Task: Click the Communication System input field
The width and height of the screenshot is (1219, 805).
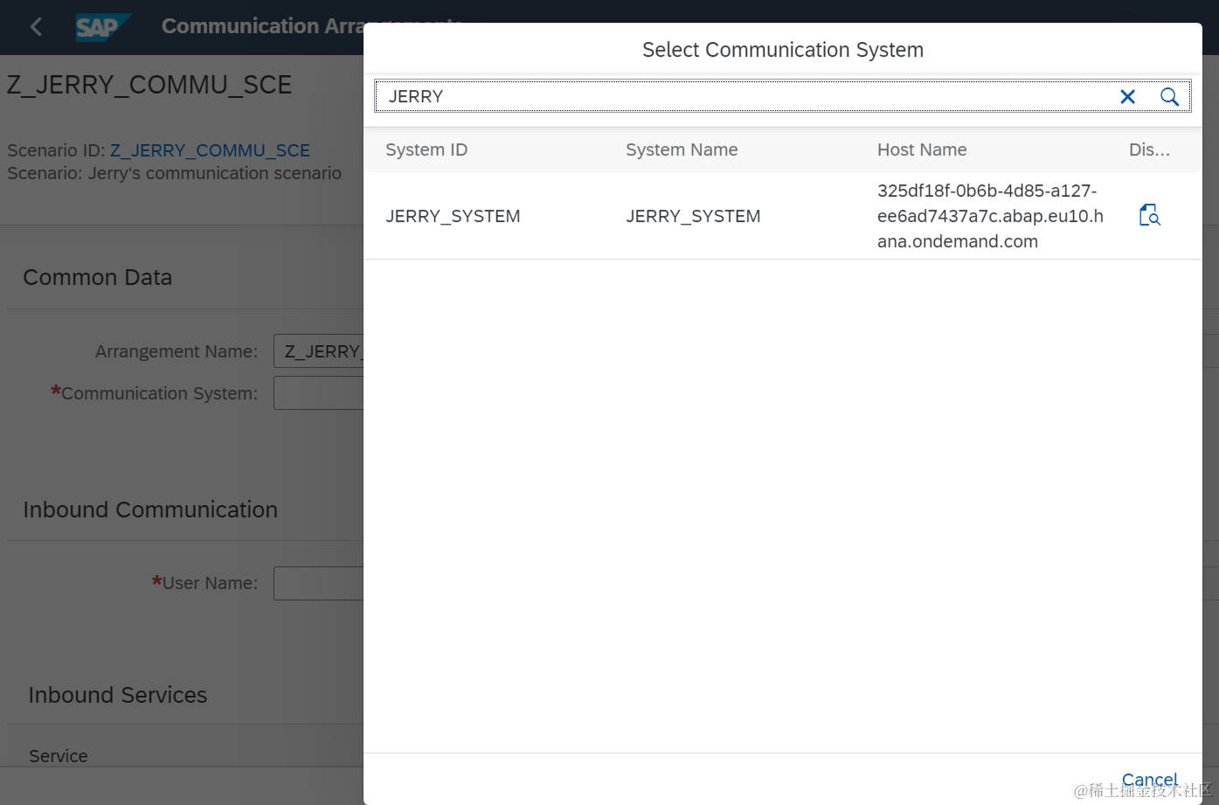Action: 319,393
